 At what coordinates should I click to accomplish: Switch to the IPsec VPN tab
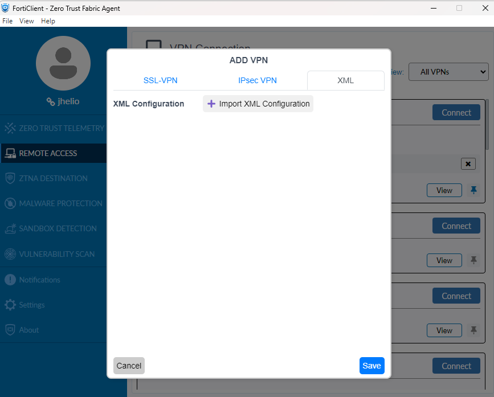(258, 81)
